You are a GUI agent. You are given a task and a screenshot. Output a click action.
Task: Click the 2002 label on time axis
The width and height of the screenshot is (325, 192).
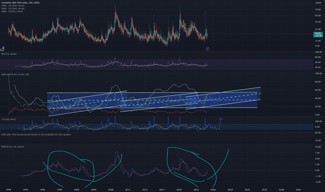coord(76,190)
